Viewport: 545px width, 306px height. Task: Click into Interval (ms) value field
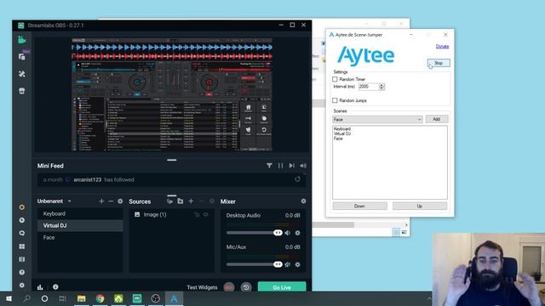click(369, 87)
